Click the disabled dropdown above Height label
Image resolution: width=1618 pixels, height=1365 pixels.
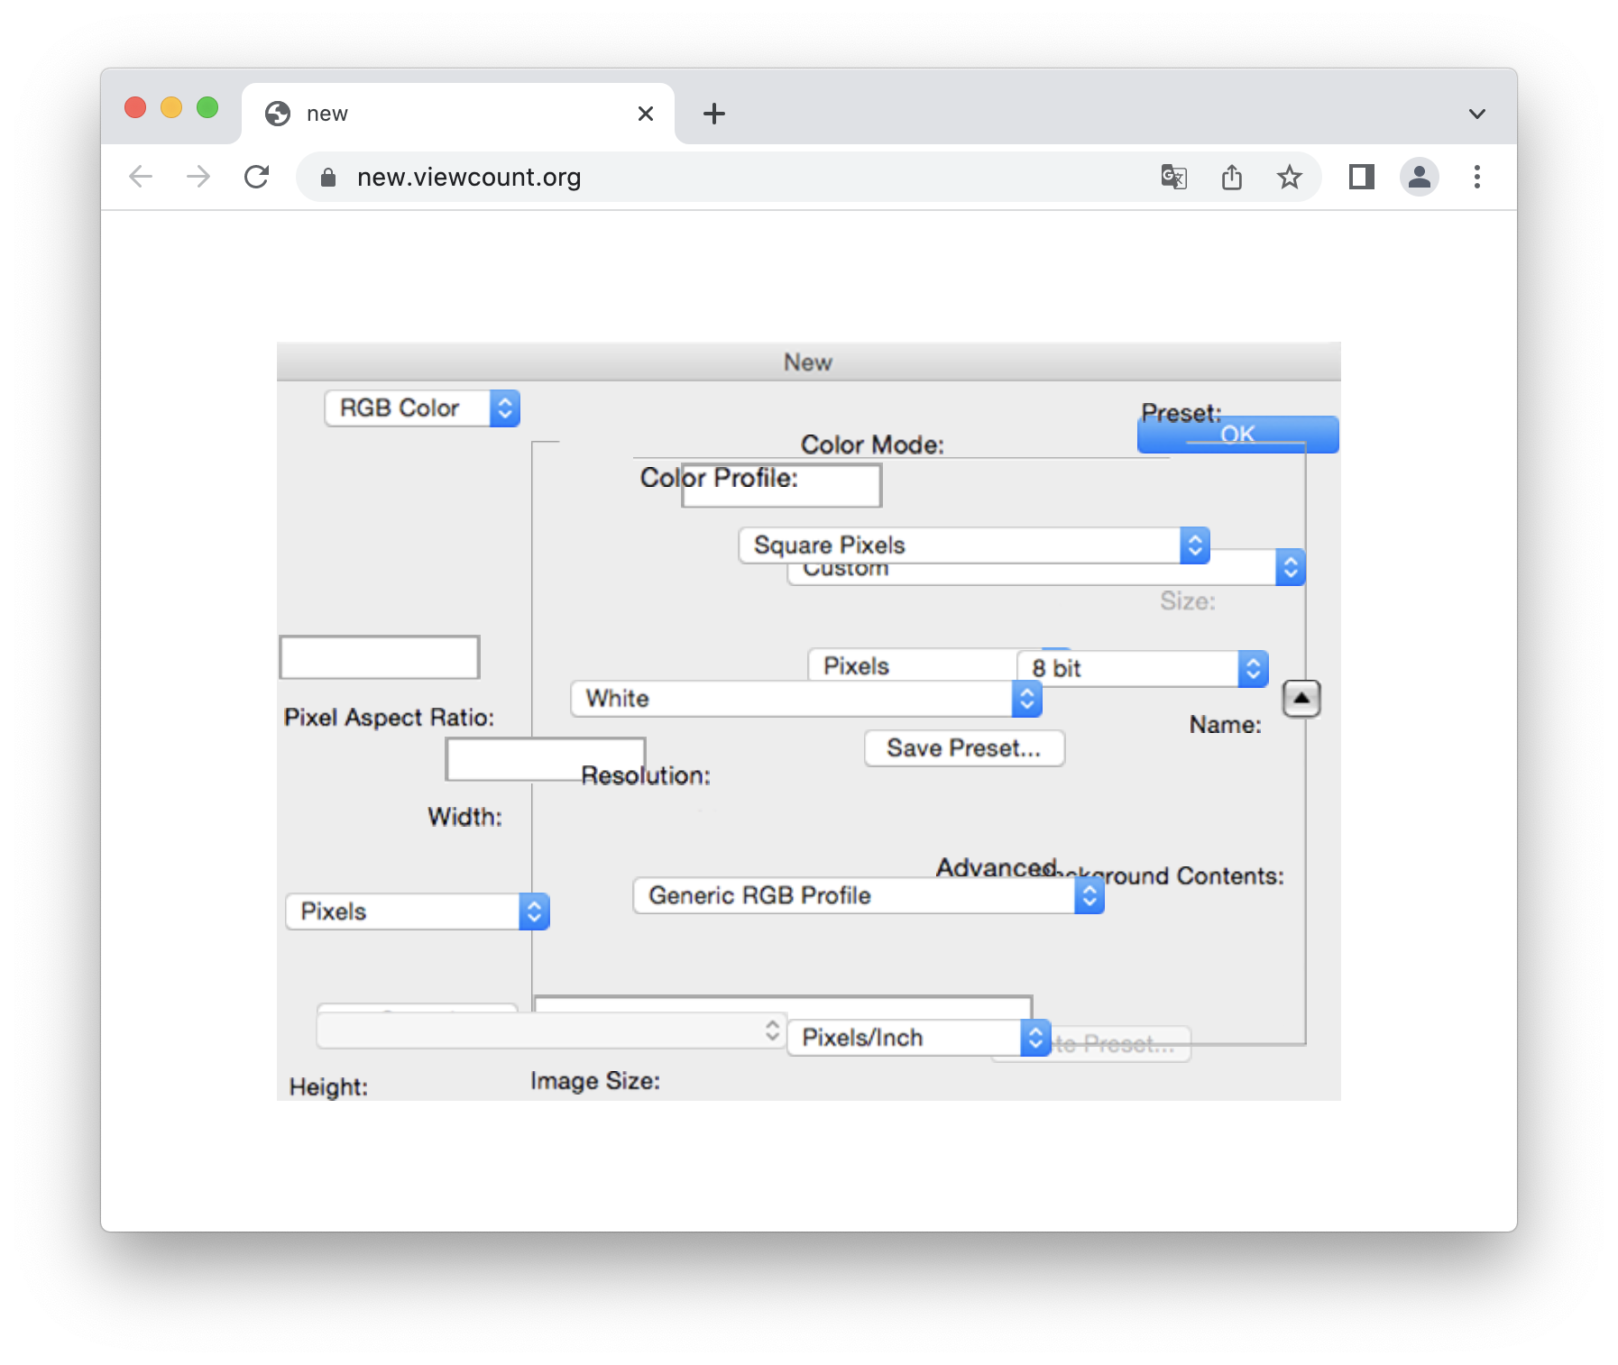pos(550,1031)
